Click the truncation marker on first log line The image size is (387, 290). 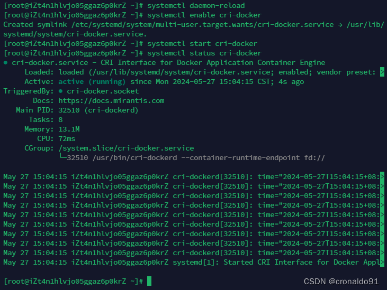[382, 176]
